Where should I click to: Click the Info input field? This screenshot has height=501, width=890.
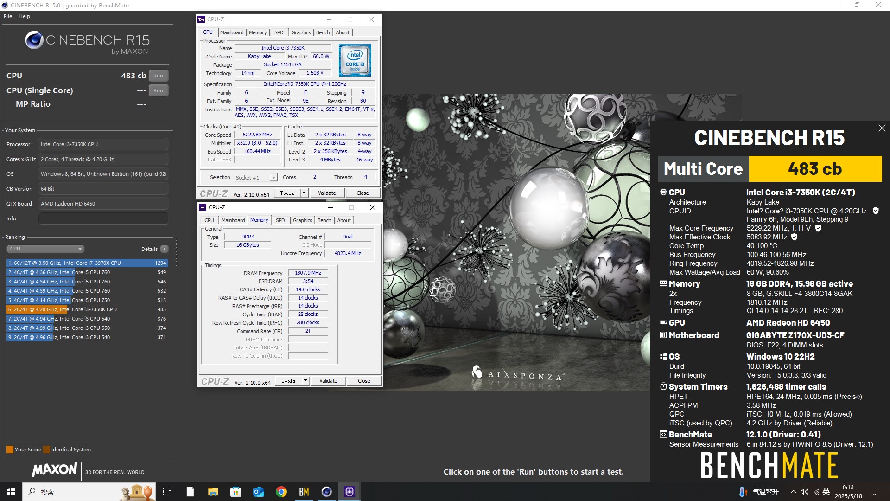coord(103,218)
